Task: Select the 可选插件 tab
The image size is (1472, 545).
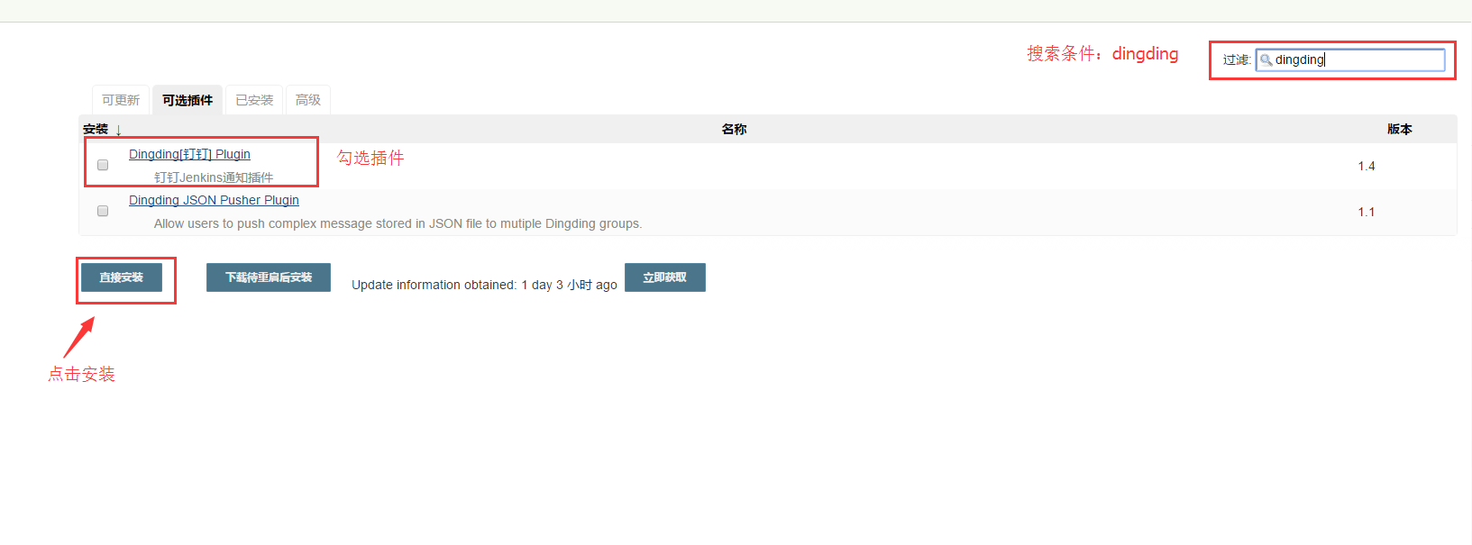Action: pos(187,100)
